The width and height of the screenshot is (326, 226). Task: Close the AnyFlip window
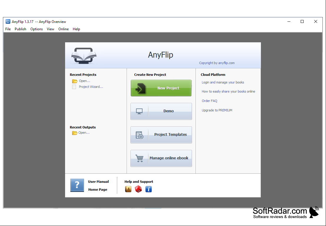tap(316, 21)
